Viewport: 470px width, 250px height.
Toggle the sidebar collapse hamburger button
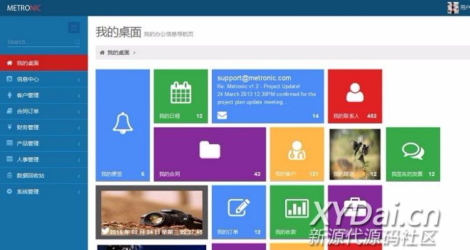tap(74, 28)
